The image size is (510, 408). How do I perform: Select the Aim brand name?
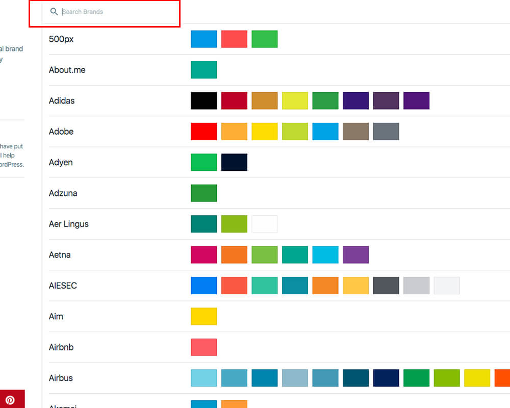56,316
